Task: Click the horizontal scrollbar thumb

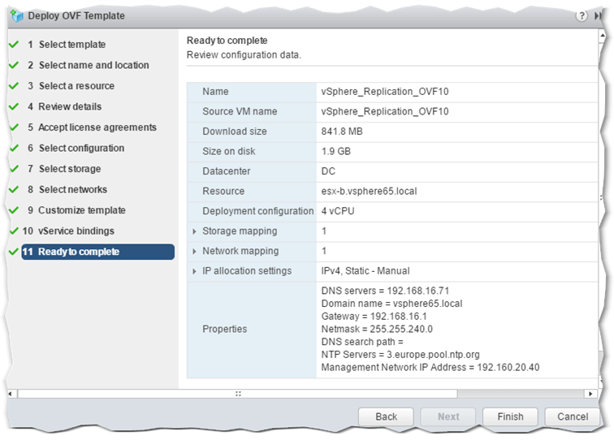Action: tap(238, 394)
